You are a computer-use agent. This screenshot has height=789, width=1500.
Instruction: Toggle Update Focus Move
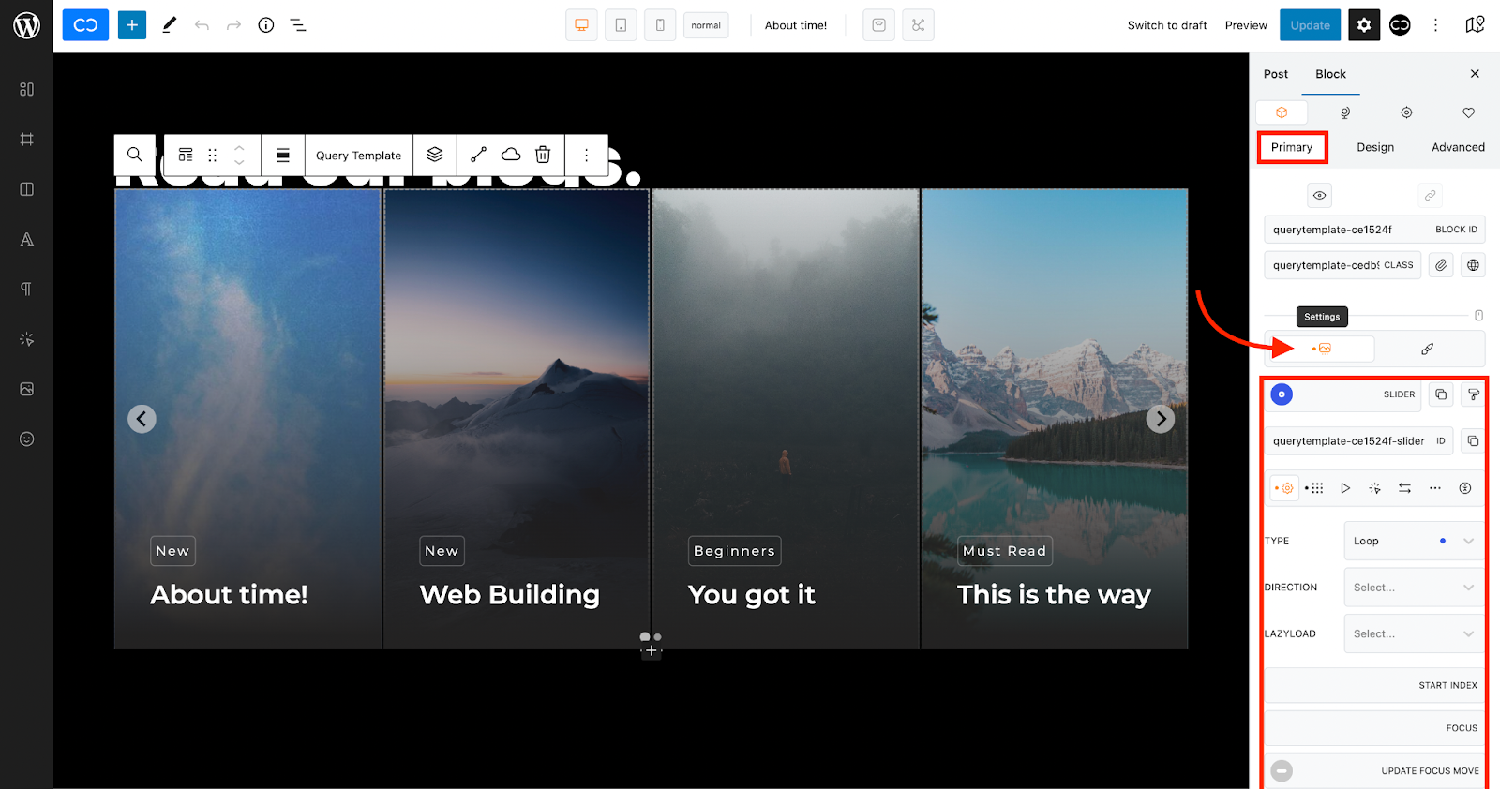pyautogui.click(x=1282, y=770)
